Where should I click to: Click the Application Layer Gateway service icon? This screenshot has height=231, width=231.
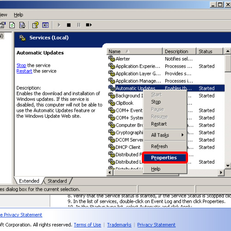pos(111,73)
